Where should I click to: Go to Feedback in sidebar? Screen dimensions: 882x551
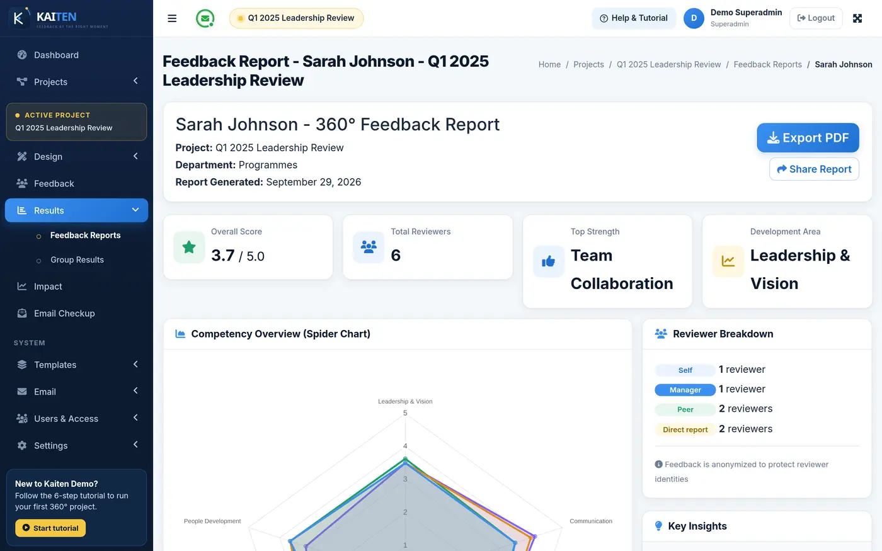tap(76, 184)
